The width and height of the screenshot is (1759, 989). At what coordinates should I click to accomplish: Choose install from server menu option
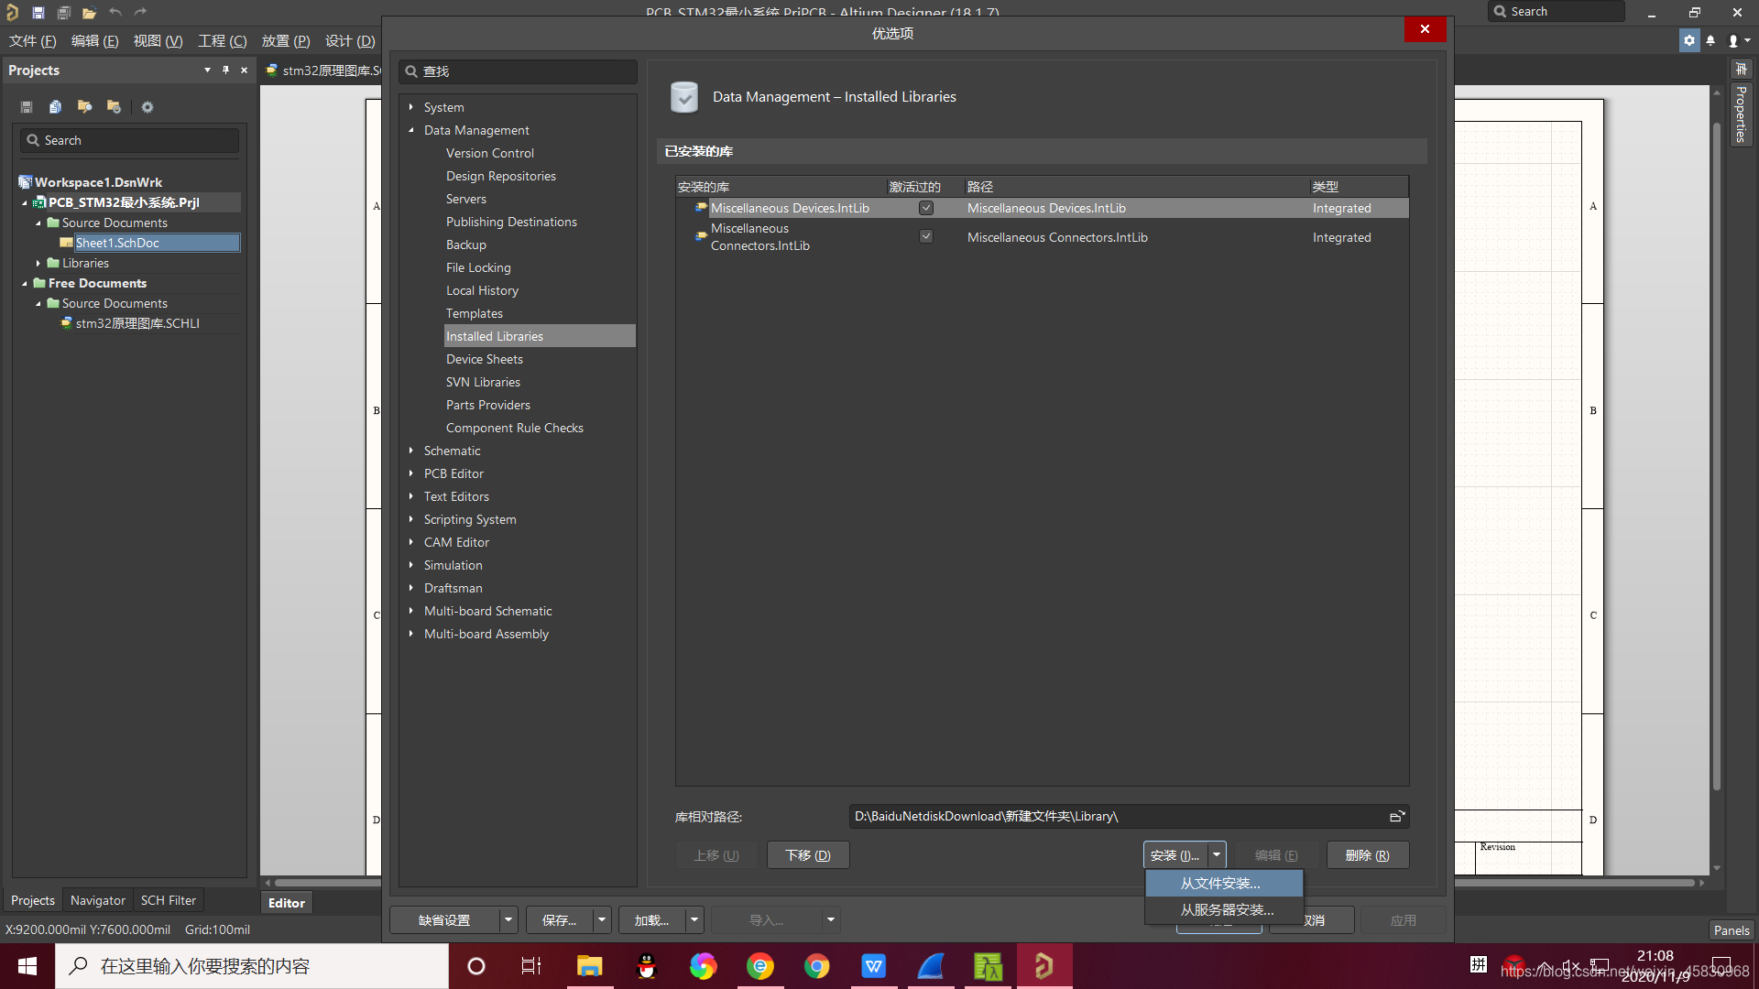pos(1223,909)
